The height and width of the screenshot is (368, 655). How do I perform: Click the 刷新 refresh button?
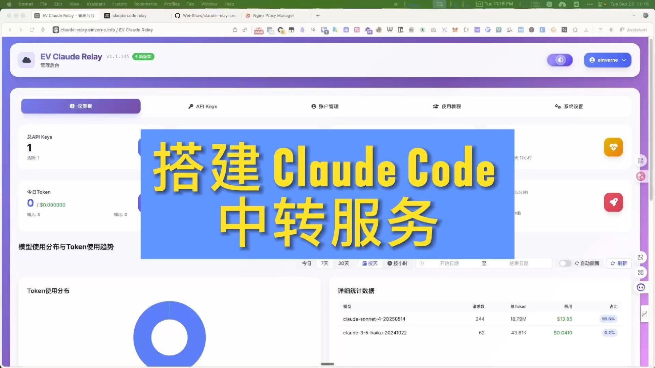(619, 263)
